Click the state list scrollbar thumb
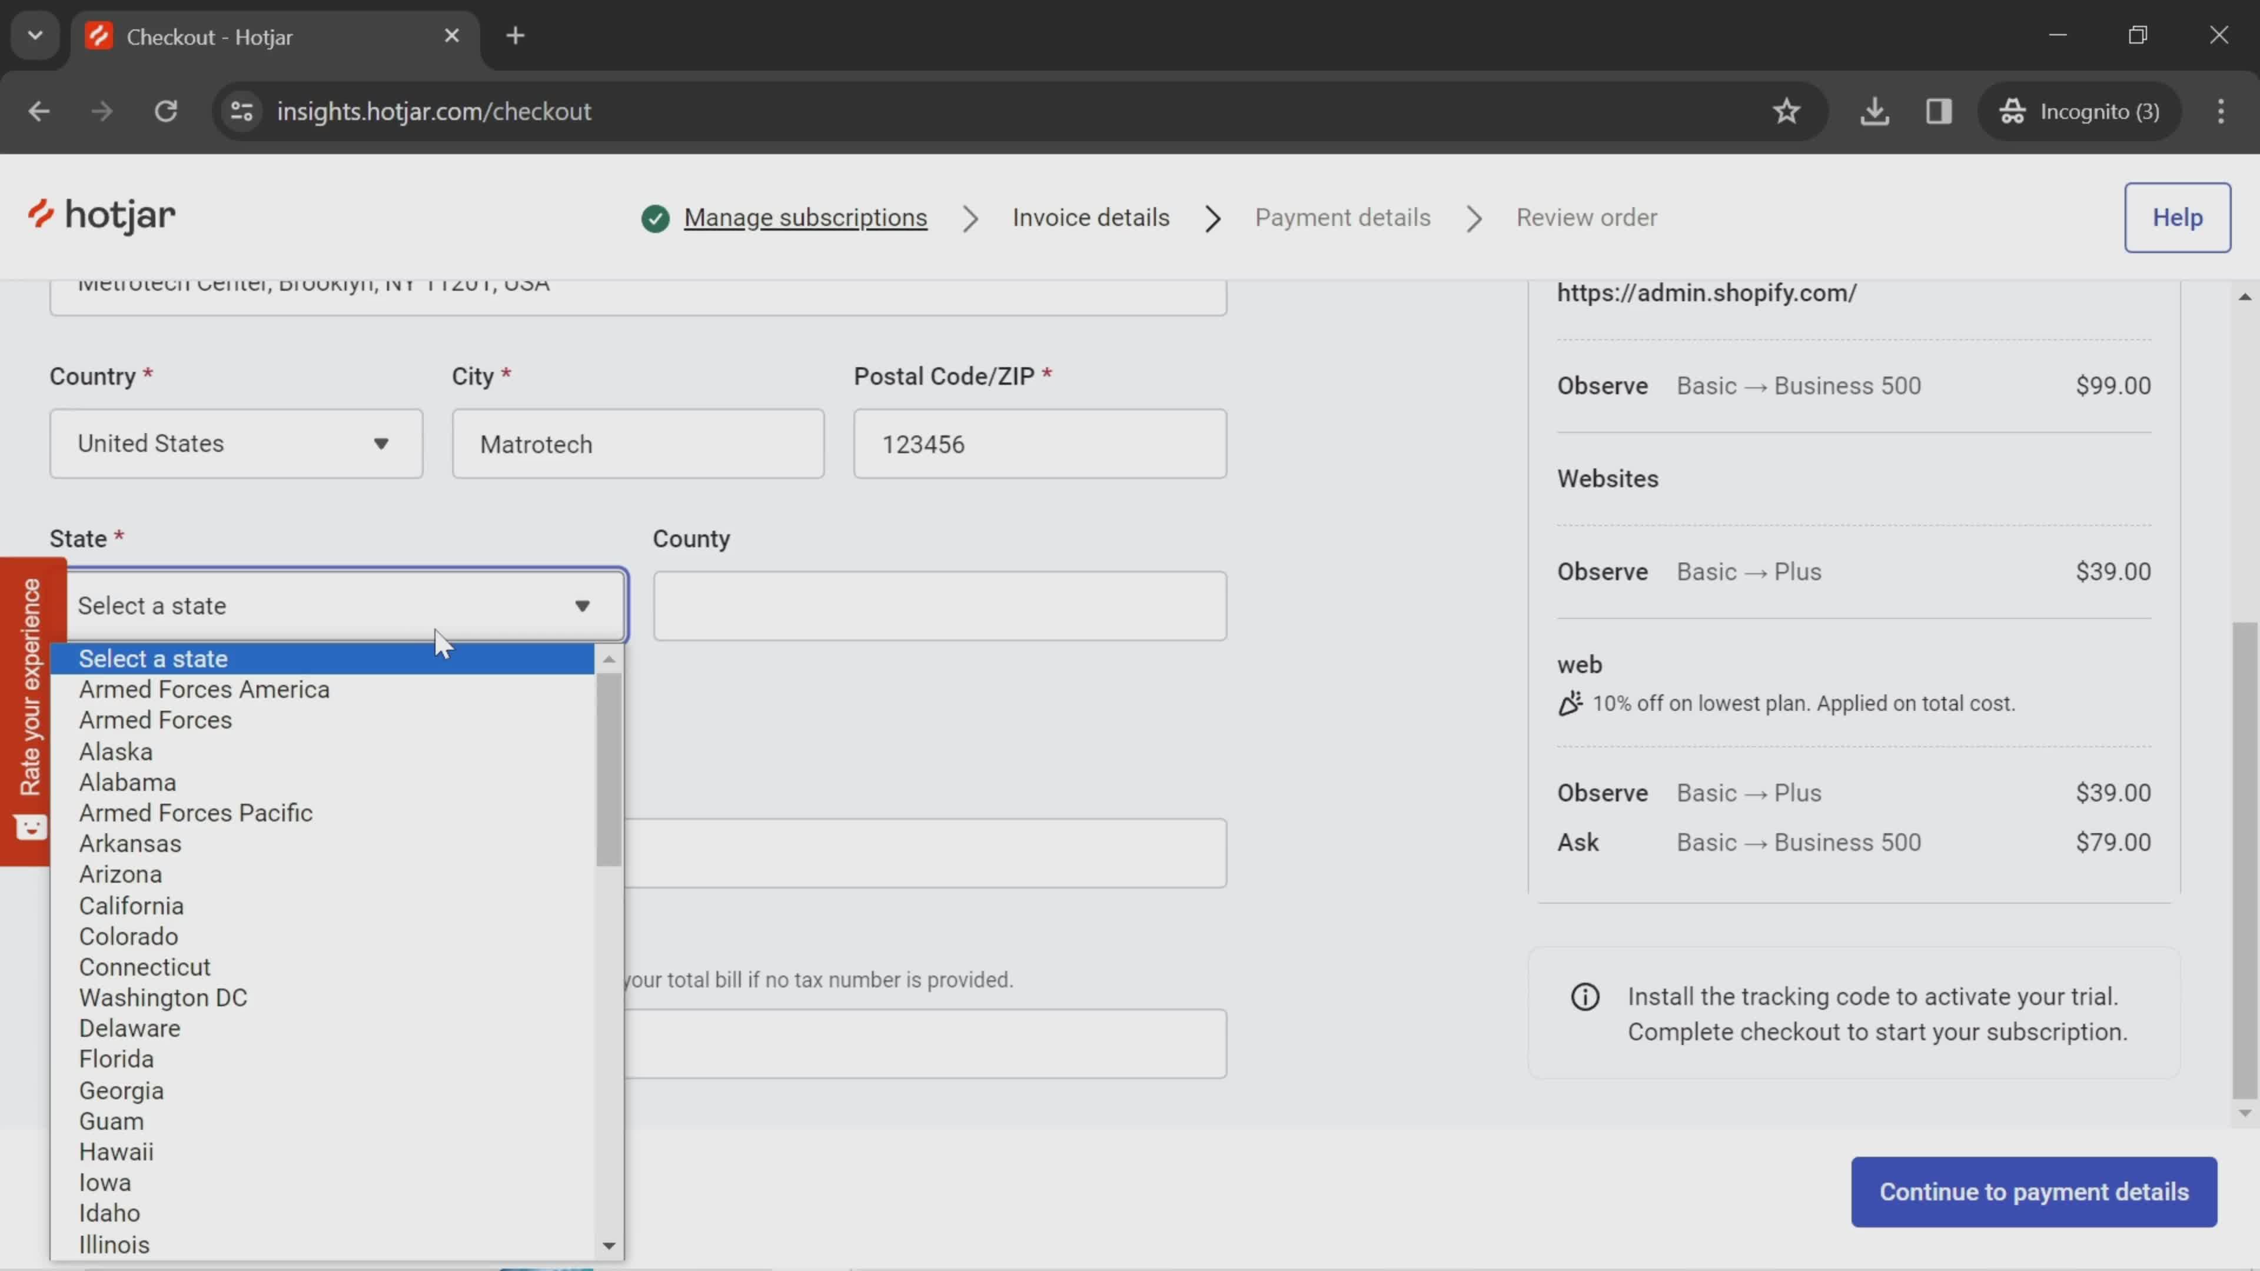Screen dimensions: 2260x1271 (608, 769)
